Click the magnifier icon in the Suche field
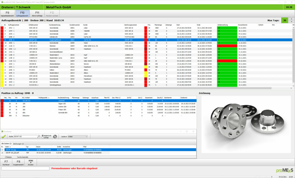 coord(39,137)
